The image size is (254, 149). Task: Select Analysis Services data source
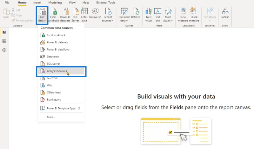(61, 71)
